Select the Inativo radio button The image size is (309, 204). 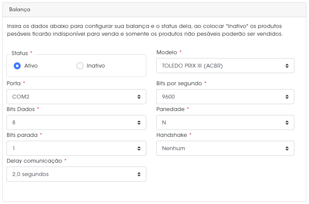click(80, 66)
